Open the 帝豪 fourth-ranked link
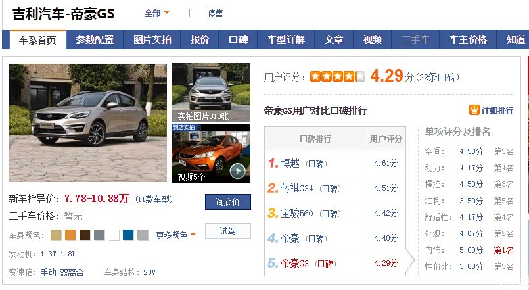The image size is (529, 290). coord(290,238)
